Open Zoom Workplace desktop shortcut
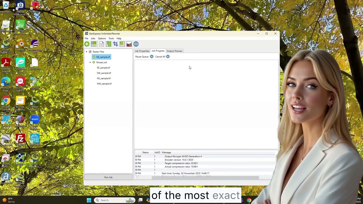Viewport: 363px width, 204px height. pyautogui.click(x=35, y=122)
